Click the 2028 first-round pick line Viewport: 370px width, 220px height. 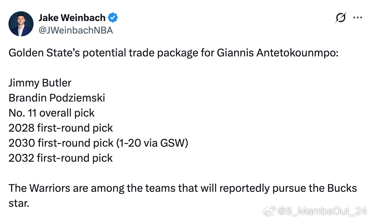(61, 128)
